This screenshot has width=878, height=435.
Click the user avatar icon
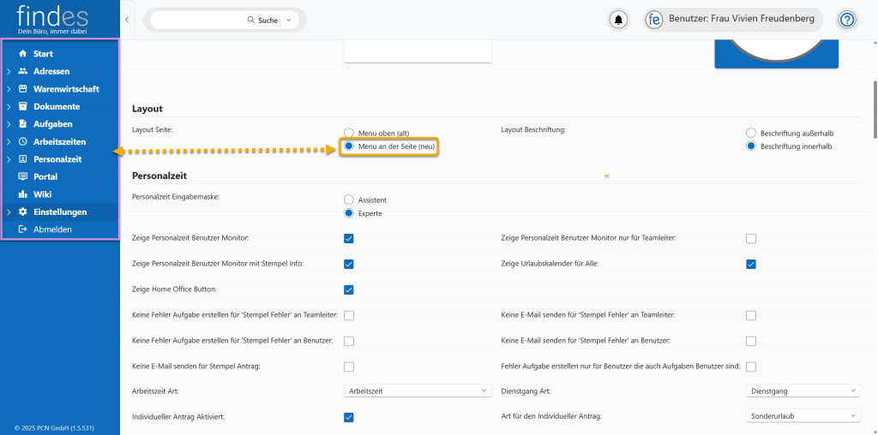pos(655,20)
